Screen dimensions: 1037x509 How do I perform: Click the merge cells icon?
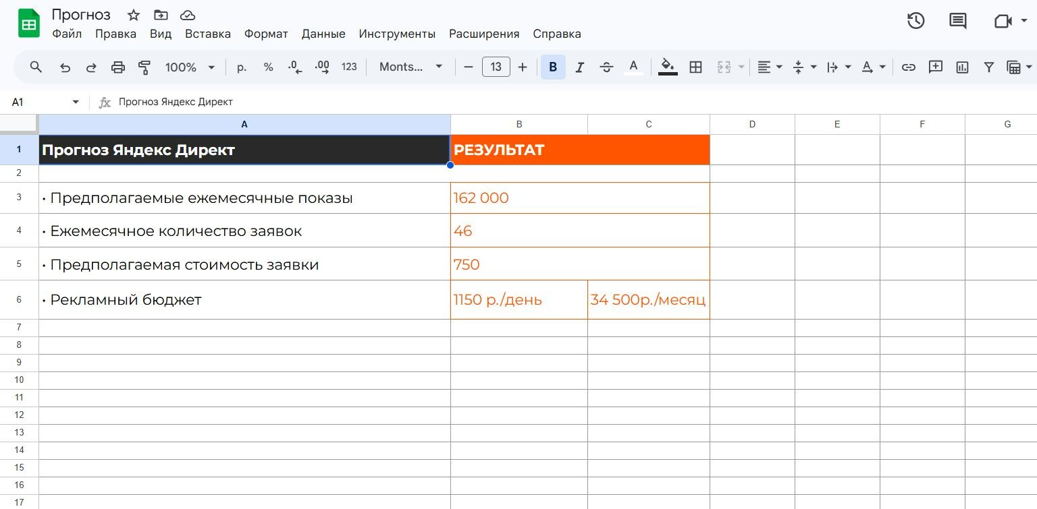(x=724, y=67)
